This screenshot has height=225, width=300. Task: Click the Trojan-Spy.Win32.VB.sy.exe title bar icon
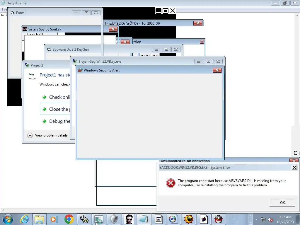(x=75, y=61)
